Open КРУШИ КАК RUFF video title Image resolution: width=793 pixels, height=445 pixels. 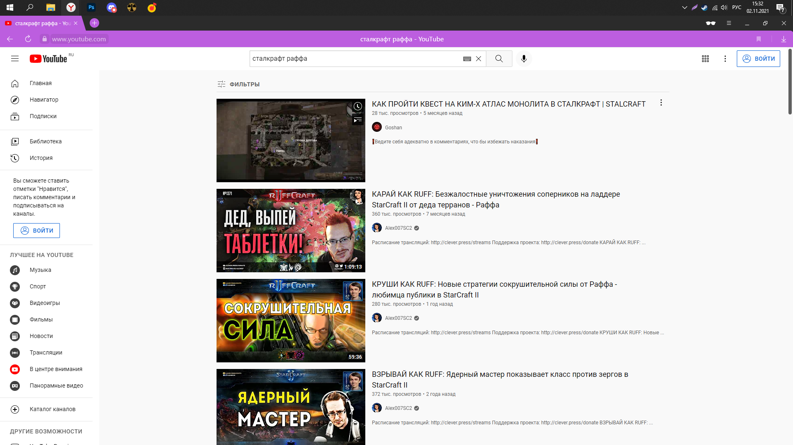pyautogui.click(x=494, y=290)
